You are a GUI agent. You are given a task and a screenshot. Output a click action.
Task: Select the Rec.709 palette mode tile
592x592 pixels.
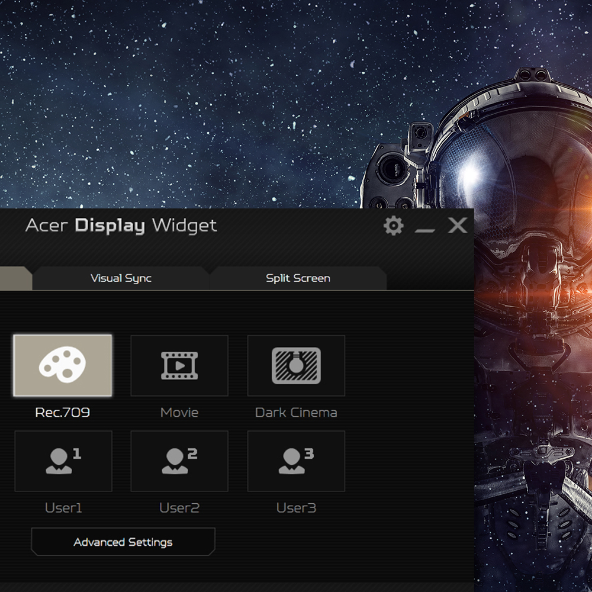pos(63,365)
